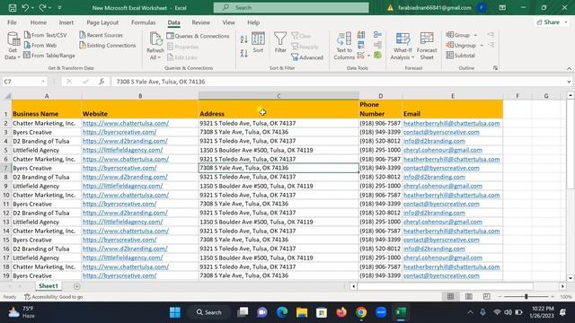The width and height of the screenshot is (575, 323).
Task: Toggle the Filter funnel button
Action: [280, 42]
